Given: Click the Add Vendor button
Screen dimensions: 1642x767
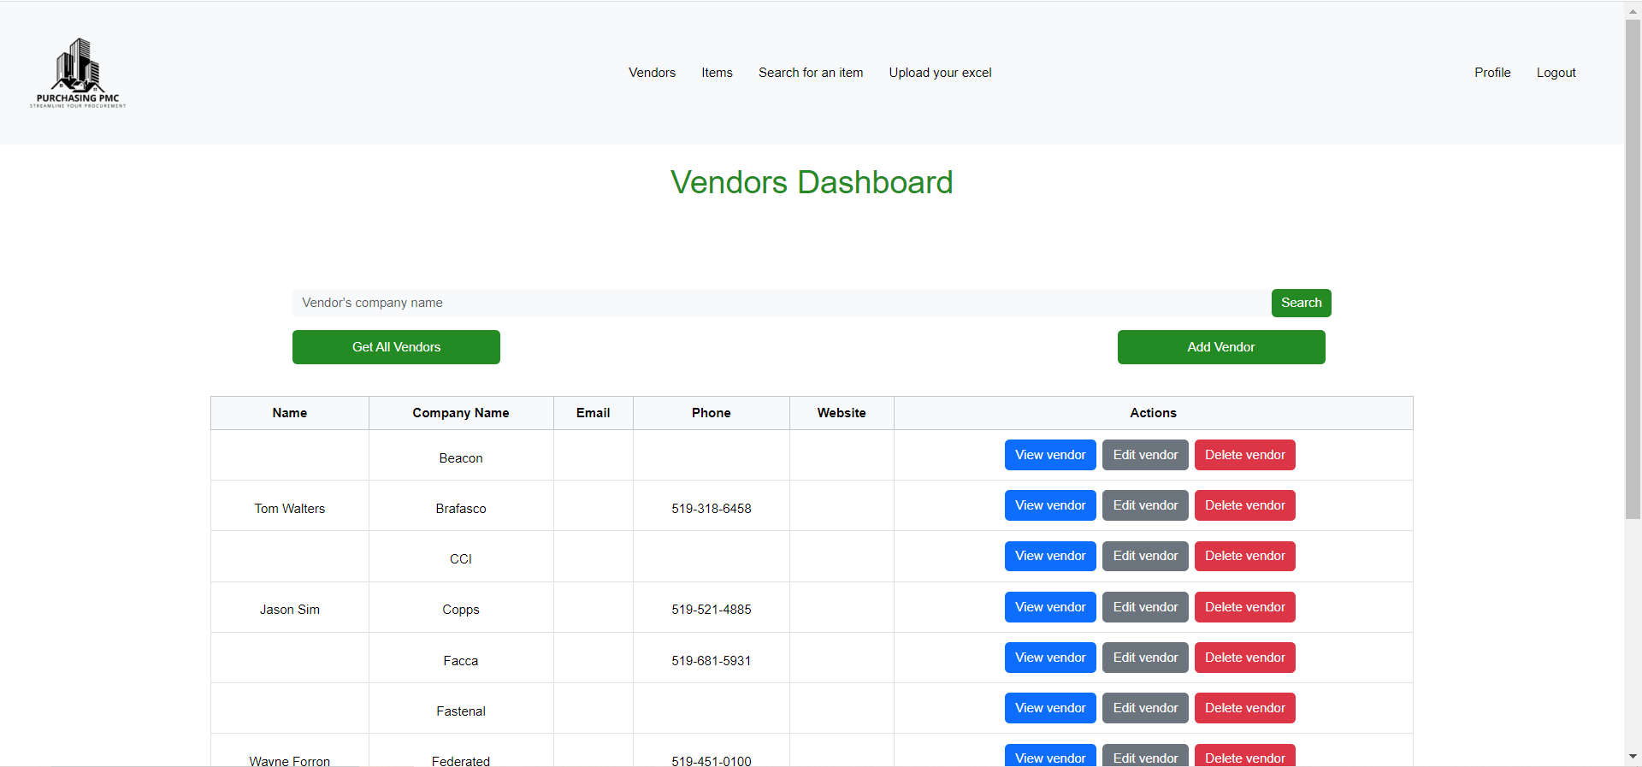Looking at the screenshot, I should tap(1220, 347).
